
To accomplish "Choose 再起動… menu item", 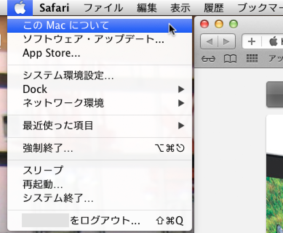I will [99, 184].
